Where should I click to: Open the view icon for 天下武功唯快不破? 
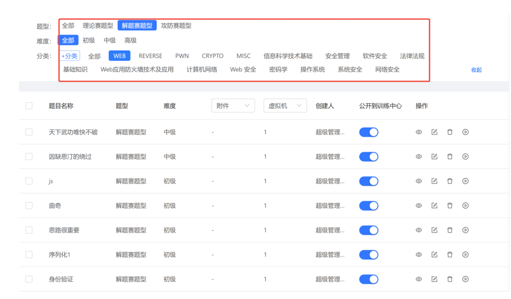click(x=418, y=132)
